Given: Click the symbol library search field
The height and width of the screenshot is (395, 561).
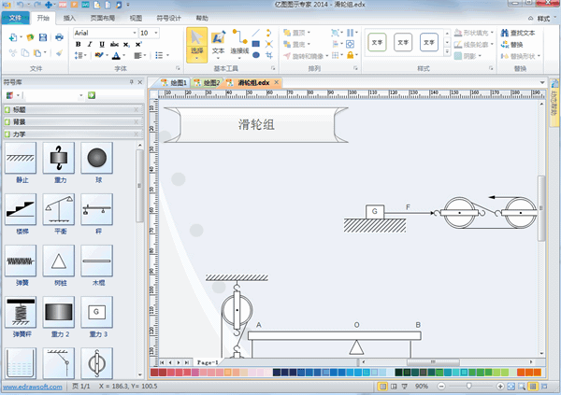Looking at the screenshot, I should (53, 95).
